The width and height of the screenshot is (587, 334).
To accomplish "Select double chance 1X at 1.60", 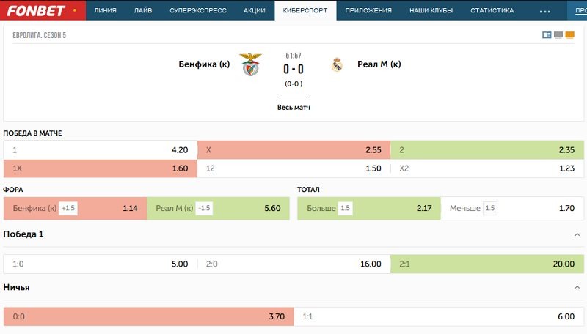I will pyautogui.click(x=100, y=168).
